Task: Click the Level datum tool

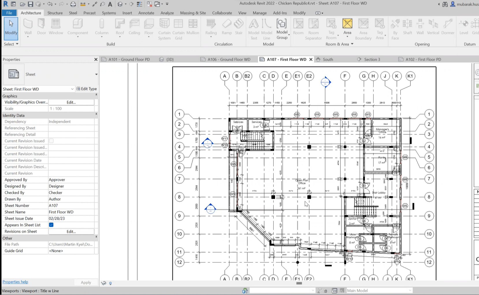Action: click(x=464, y=27)
